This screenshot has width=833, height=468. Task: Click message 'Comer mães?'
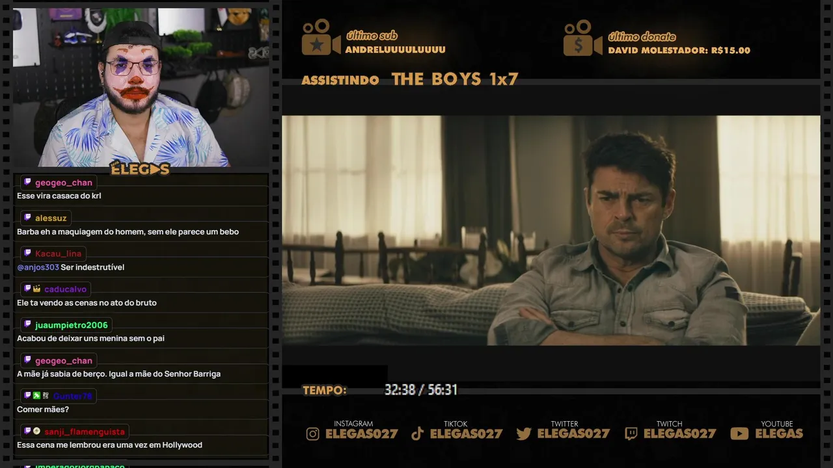[x=43, y=409]
